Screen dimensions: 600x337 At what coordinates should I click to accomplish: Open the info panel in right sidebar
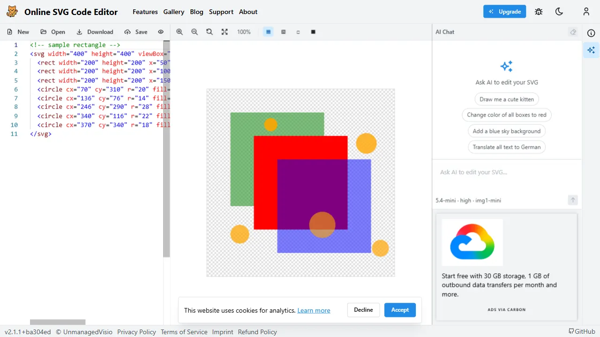click(x=591, y=33)
